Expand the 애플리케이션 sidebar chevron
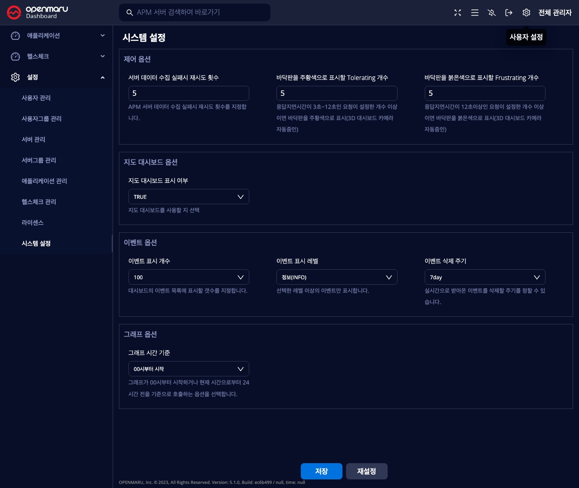Viewport: 579px width, 488px height. [103, 36]
